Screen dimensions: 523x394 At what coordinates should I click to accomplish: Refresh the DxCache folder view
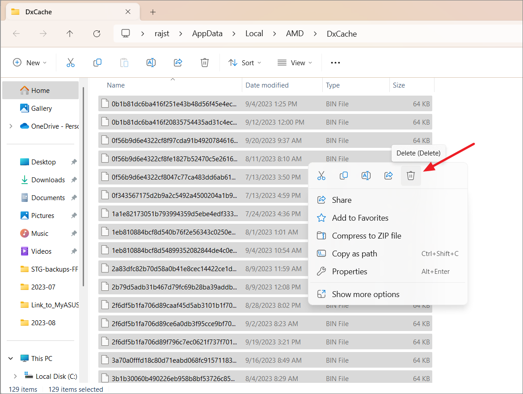click(x=97, y=34)
